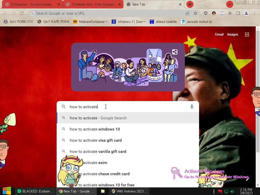Open the volume speaker tray icon
The image size is (260, 195).
[x=232, y=191]
